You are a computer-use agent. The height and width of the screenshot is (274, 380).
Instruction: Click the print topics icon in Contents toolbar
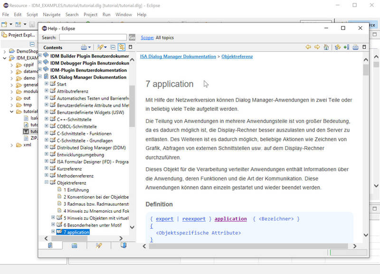click(x=84, y=47)
